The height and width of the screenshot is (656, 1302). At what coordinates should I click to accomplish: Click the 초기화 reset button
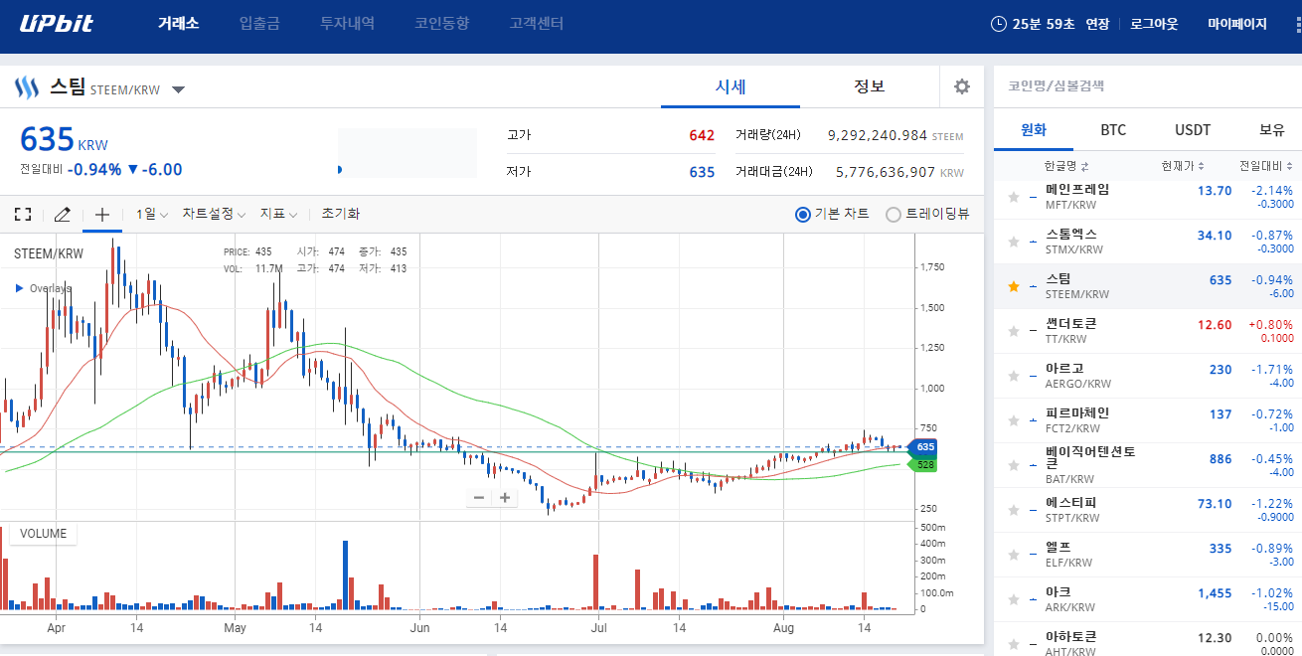click(x=341, y=214)
